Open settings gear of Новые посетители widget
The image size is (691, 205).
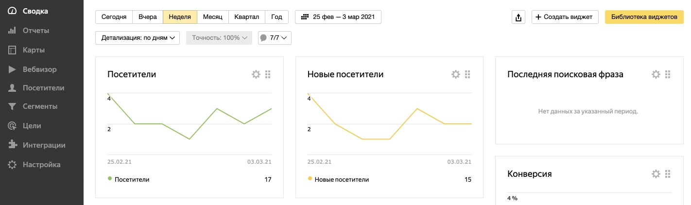point(456,74)
